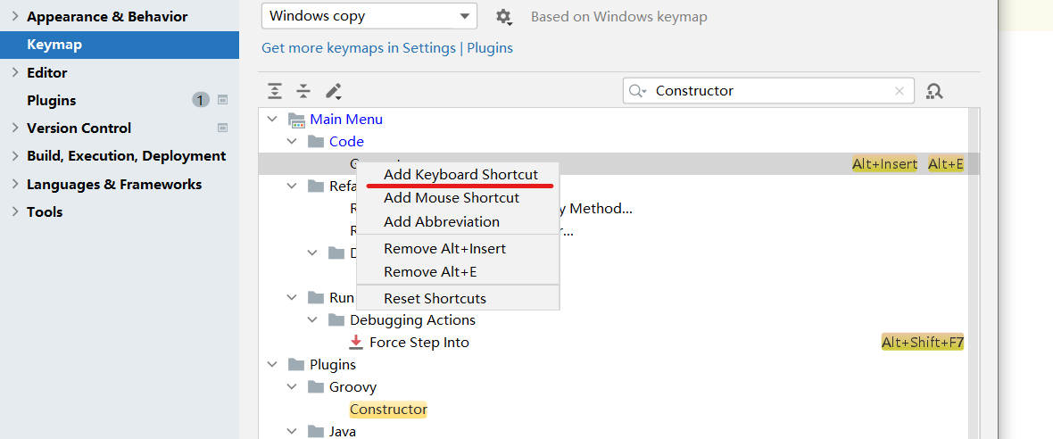The width and height of the screenshot is (1053, 439).
Task: Select Remove Alt+Insert from context menu
Action: click(444, 248)
